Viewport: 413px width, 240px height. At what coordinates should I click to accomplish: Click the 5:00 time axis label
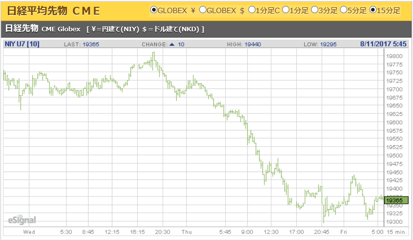tap(378, 232)
